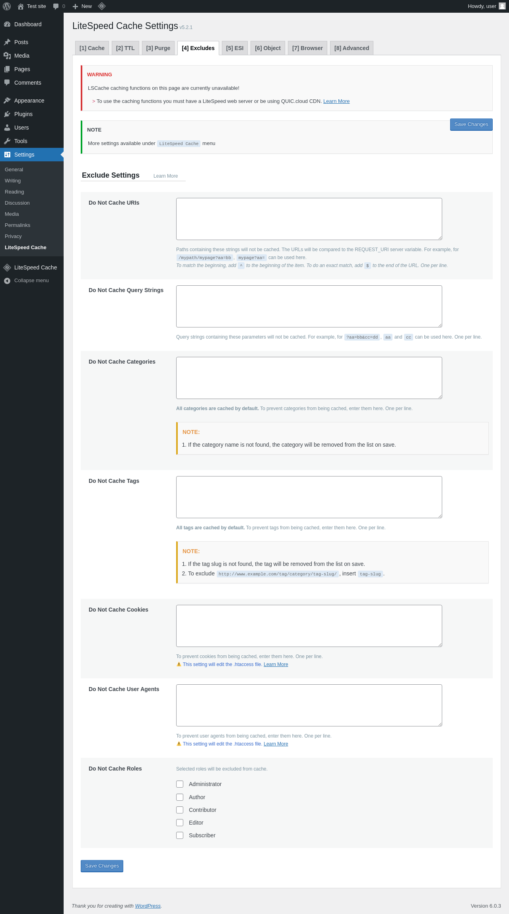Switch to the [3] Purge tab
The width and height of the screenshot is (509, 914).
(158, 48)
